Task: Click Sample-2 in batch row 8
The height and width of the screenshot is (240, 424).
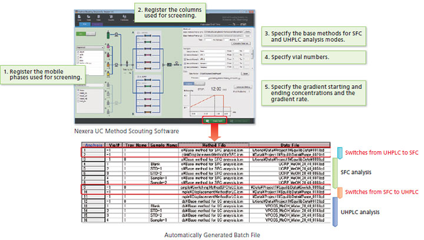Action: tap(158, 182)
